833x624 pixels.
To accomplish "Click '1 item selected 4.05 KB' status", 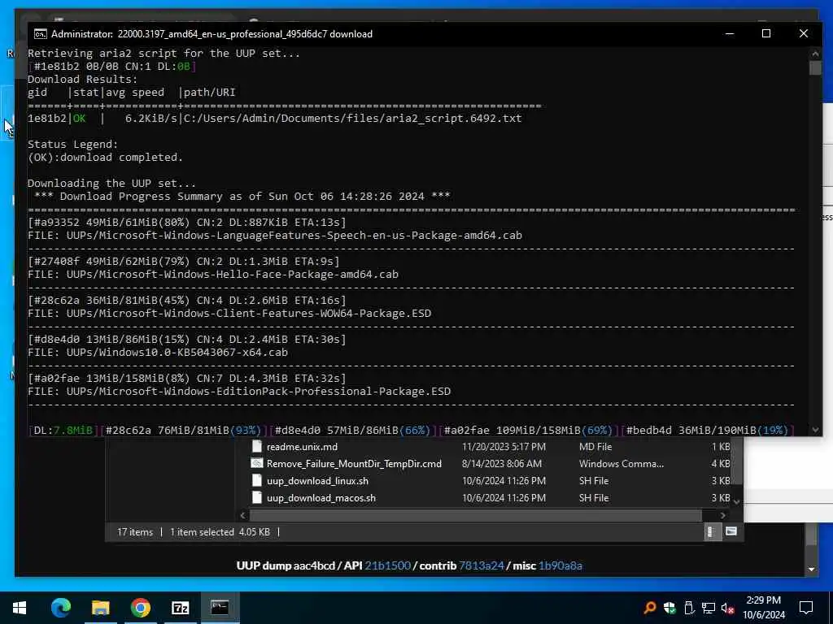I will coord(220,532).
